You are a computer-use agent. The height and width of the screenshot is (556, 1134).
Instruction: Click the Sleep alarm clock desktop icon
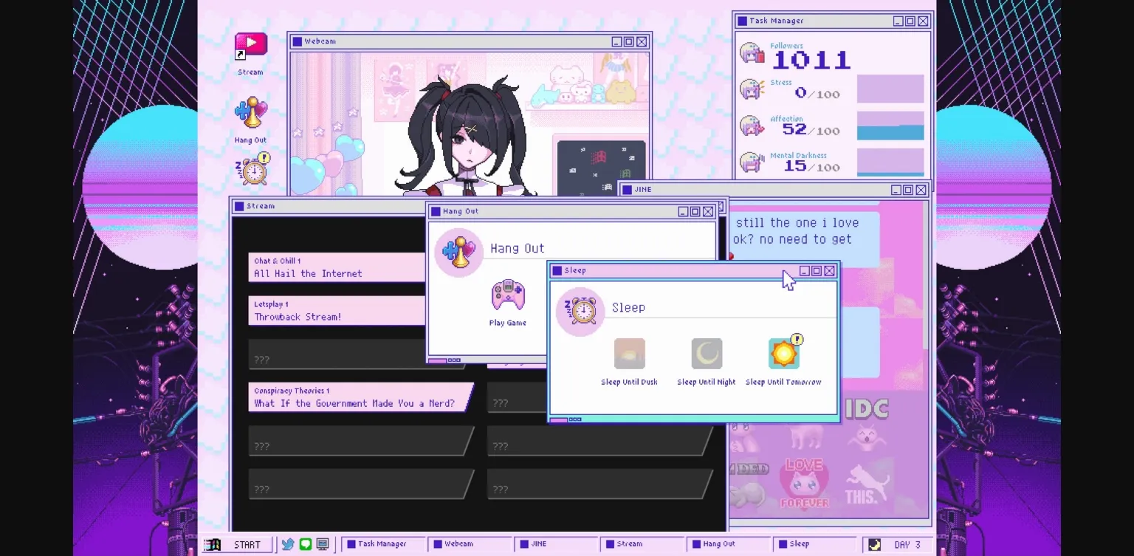(x=252, y=168)
